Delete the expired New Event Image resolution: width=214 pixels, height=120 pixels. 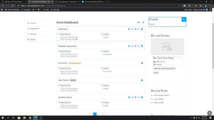pyautogui.click(x=142, y=80)
